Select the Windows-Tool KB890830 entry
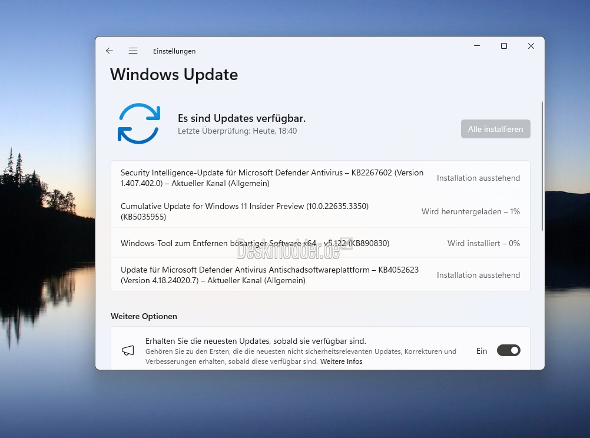Viewport: 590px width, 438px height. click(320, 243)
